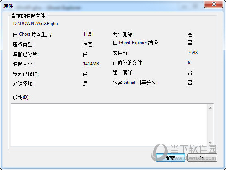Select 否 value beside 映像已分片

pos(85,54)
